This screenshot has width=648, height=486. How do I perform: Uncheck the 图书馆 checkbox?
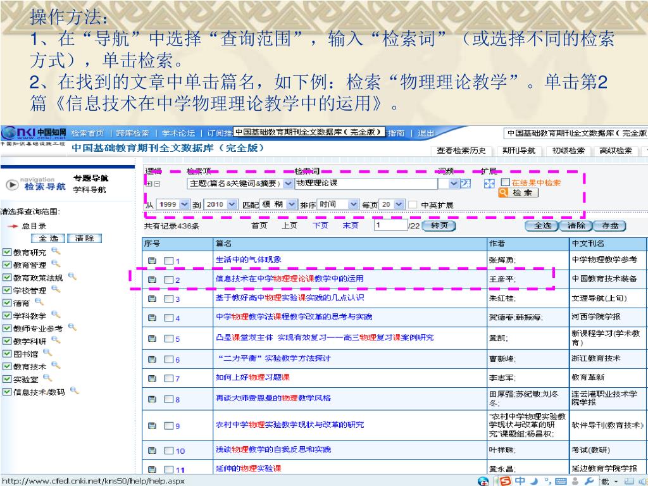point(6,354)
